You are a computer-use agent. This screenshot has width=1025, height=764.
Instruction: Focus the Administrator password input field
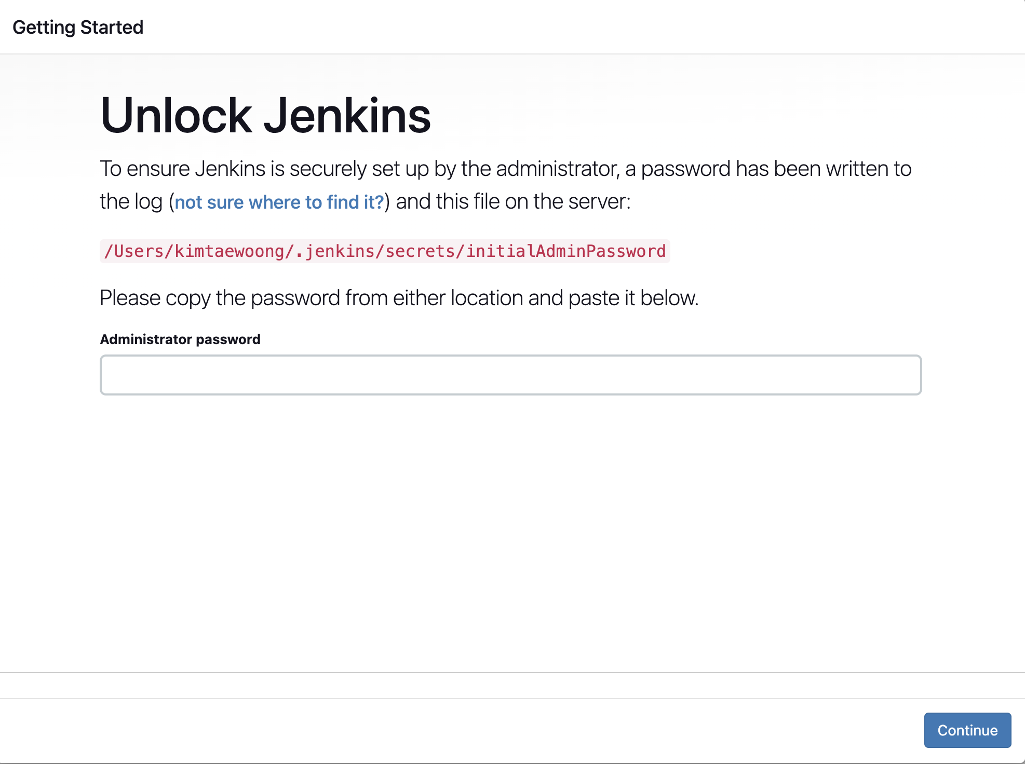(510, 375)
